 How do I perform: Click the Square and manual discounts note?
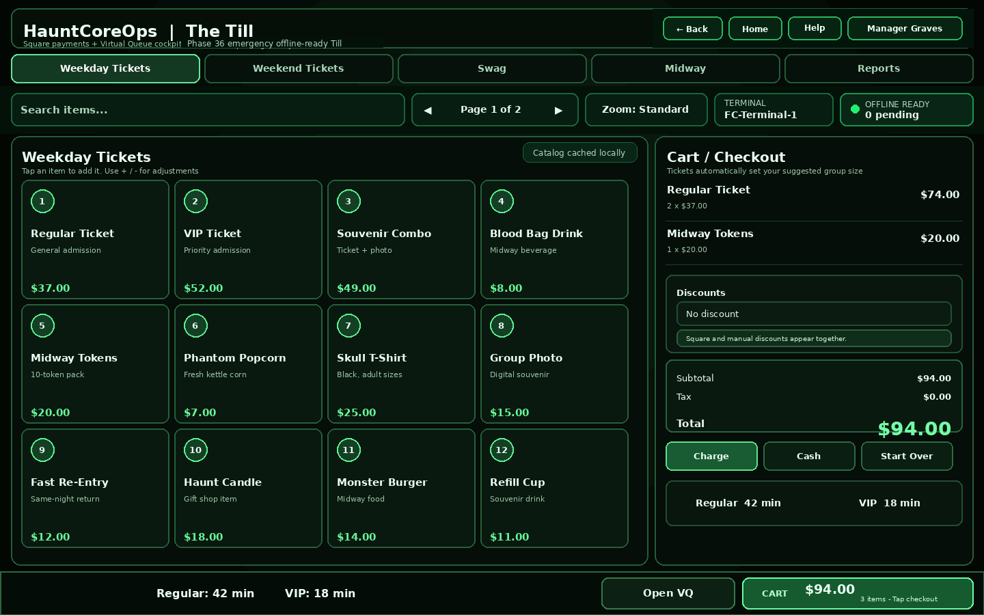click(x=814, y=338)
